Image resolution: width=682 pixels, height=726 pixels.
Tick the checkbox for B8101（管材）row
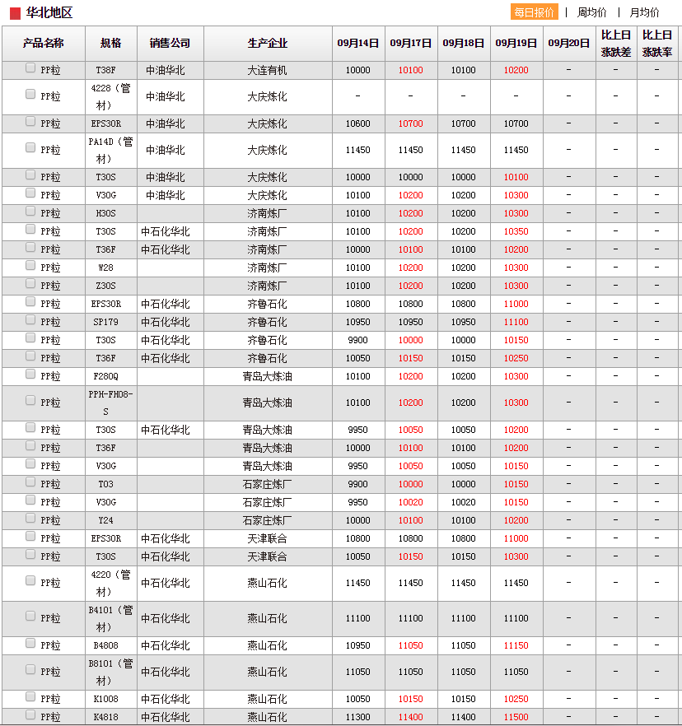point(30,669)
